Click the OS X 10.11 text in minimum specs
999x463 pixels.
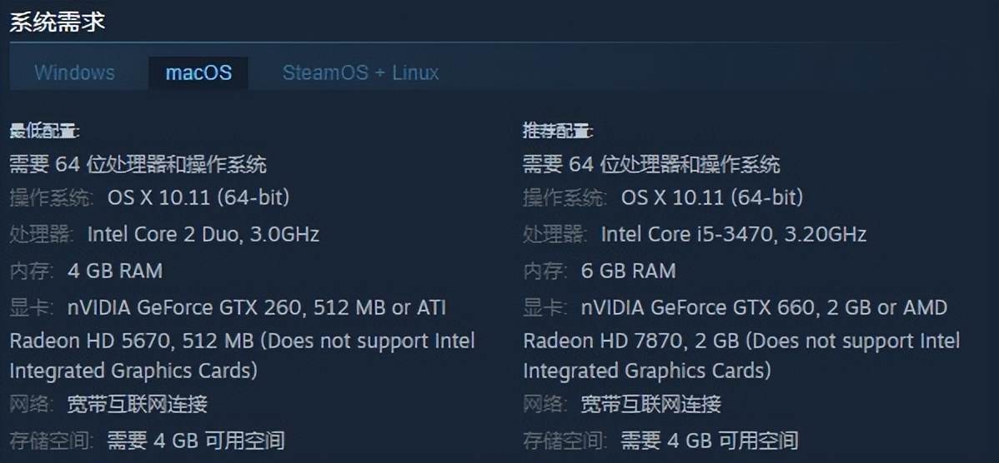tap(198, 198)
